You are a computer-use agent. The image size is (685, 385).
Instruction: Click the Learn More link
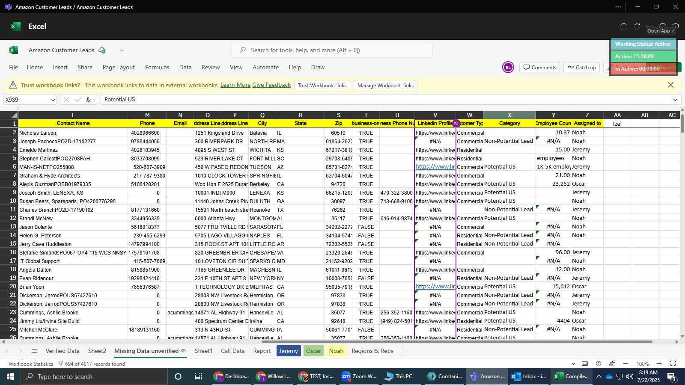[x=235, y=85]
